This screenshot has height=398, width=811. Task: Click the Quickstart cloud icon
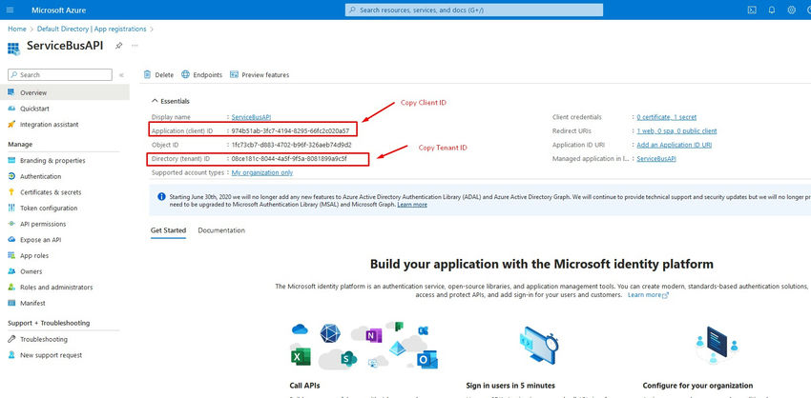[11, 109]
